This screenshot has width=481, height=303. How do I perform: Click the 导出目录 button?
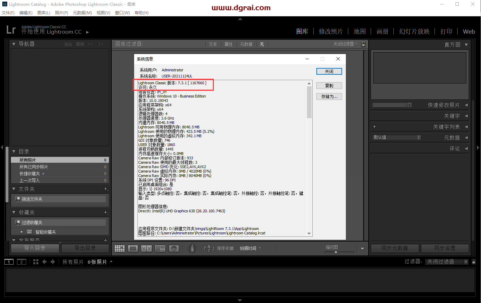click(x=85, y=248)
